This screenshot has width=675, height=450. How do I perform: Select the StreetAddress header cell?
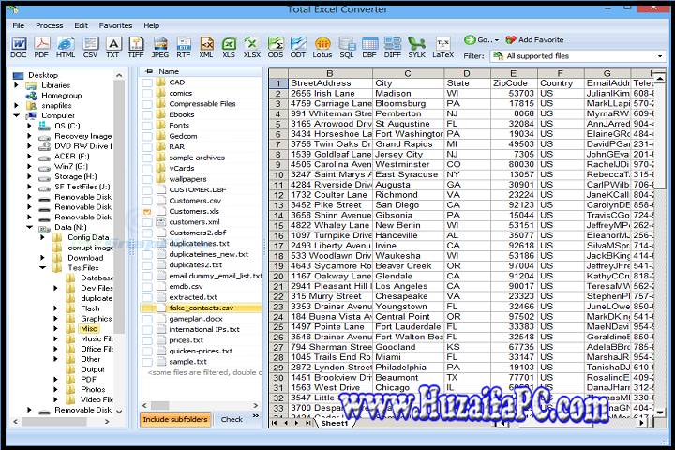click(x=330, y=83)
